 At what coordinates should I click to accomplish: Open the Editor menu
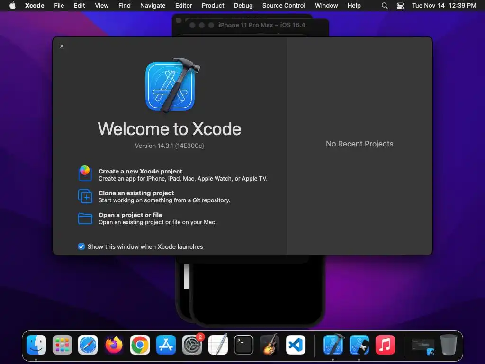(x=183, y=5)
